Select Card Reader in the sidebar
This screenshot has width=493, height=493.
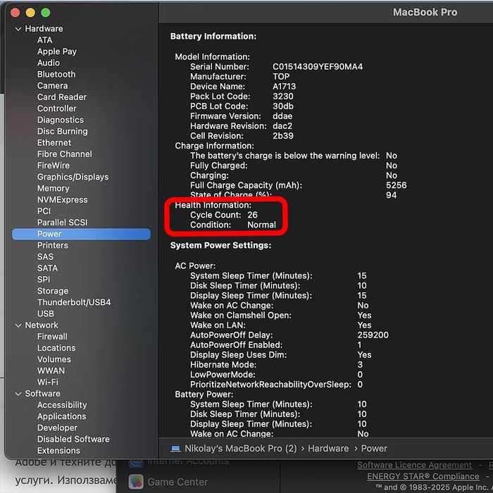point(62,97)
